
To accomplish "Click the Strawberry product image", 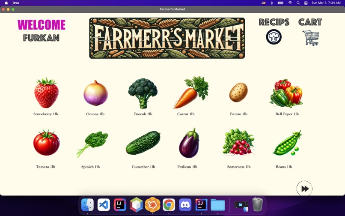I will [x=46, y=93].
